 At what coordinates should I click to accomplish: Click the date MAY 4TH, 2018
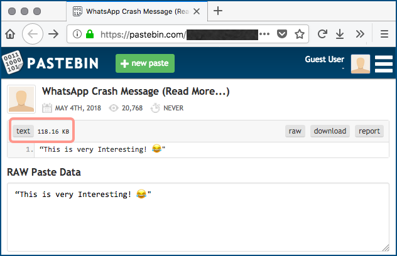coord(78,108)
